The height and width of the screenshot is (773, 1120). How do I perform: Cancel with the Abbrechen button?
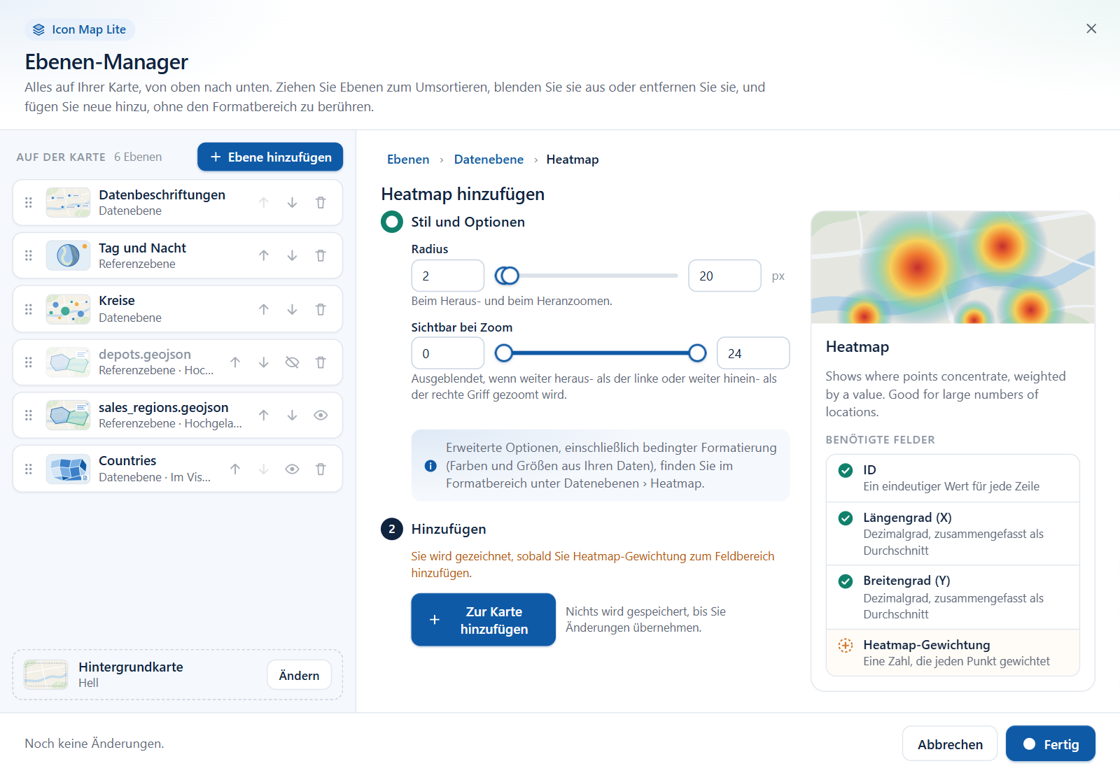[x=950, y=744]
